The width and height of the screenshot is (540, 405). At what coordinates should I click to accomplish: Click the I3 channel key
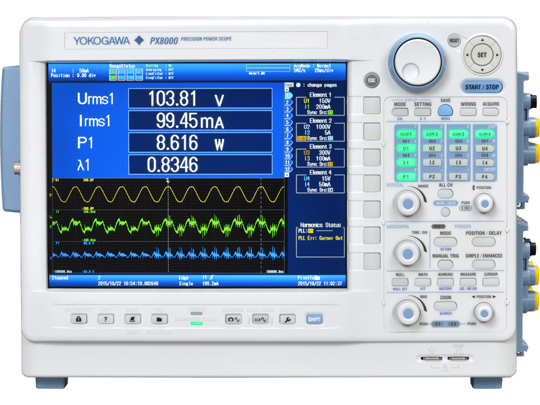[458, 163]
